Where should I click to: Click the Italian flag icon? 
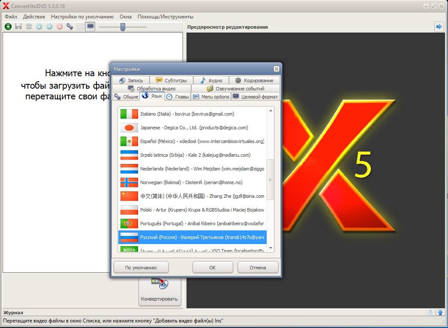pos(129,114)
